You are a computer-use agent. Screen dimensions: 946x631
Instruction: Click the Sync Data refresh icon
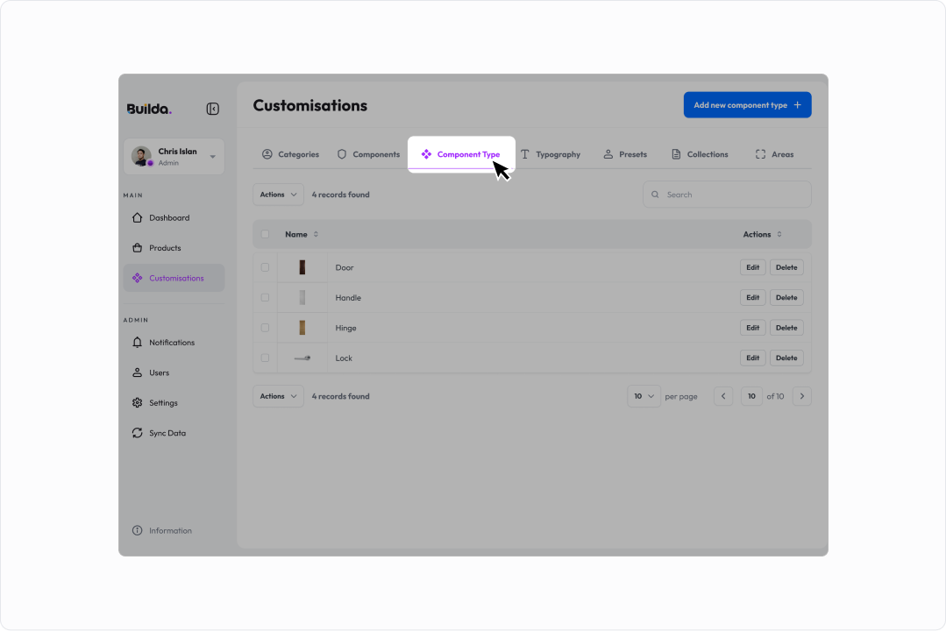[138, 433]
